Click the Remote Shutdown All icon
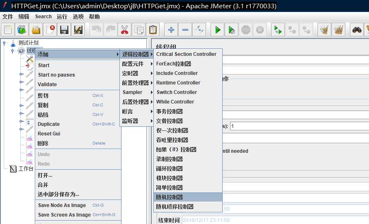Viewport: 369px width, 224px height. click(306, 30)
